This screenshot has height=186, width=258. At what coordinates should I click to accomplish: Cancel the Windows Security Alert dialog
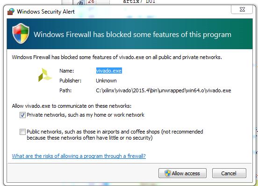[229, 173]
